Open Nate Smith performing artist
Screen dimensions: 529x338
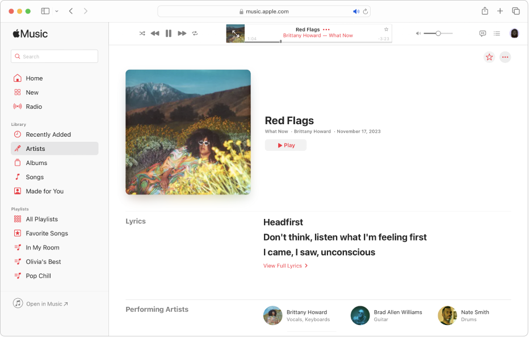(464, 315)
